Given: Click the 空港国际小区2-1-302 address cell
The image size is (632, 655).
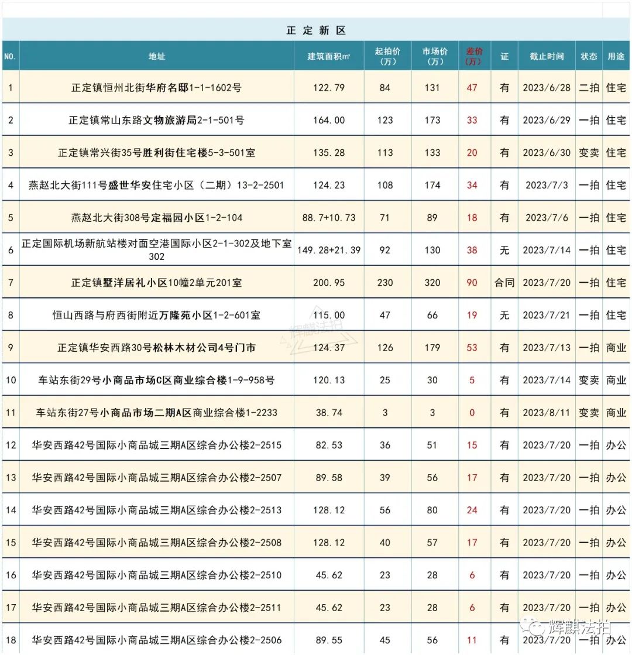Looking at the screenshot, I should point(156,250).
